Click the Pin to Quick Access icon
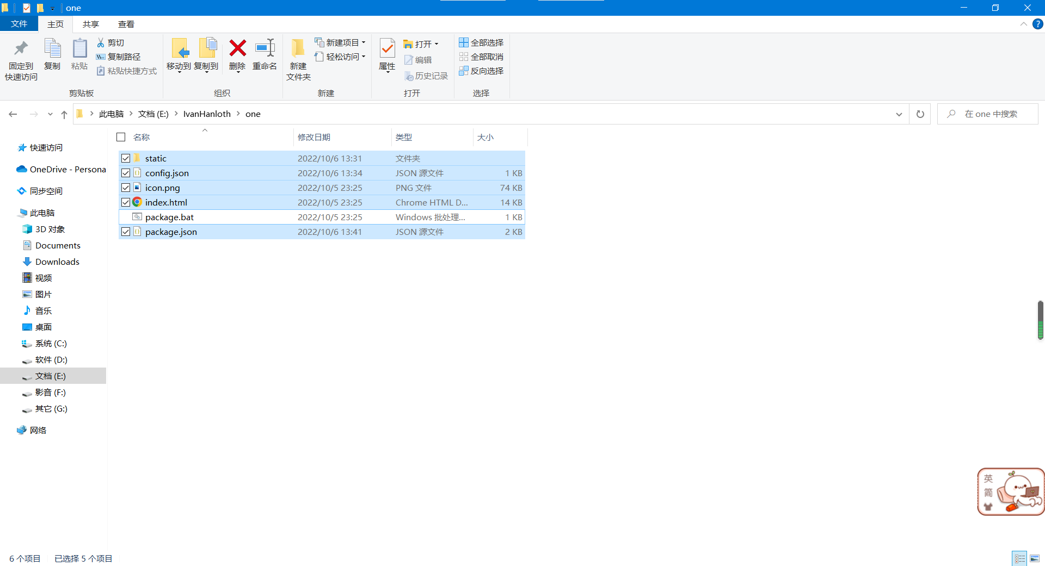The image size is (1045, 566). (x=21, y=49)
